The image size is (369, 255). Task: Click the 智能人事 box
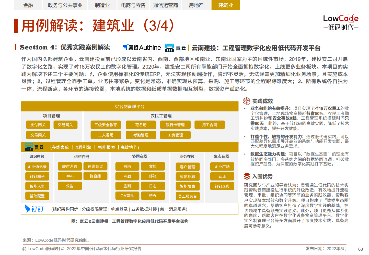tap(37, 186)
